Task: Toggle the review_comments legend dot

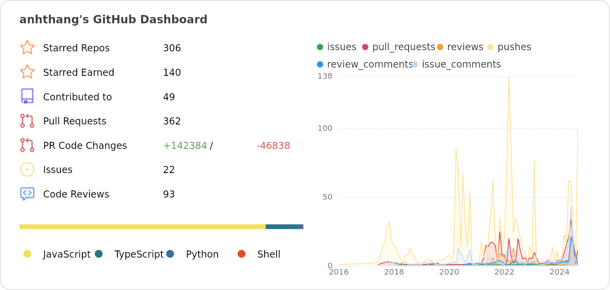Action: (320, 64)
